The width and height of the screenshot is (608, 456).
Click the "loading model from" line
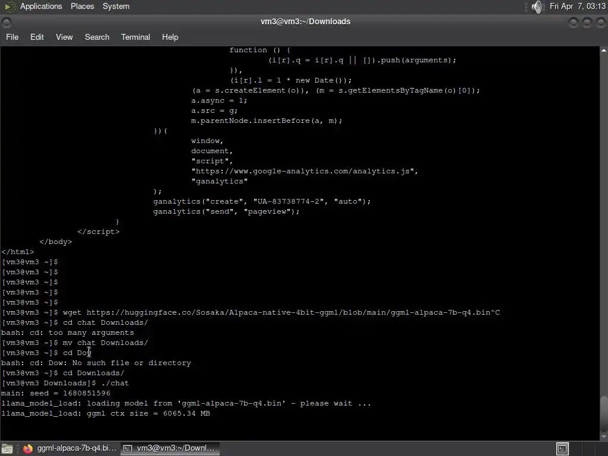tap(186, 403)
